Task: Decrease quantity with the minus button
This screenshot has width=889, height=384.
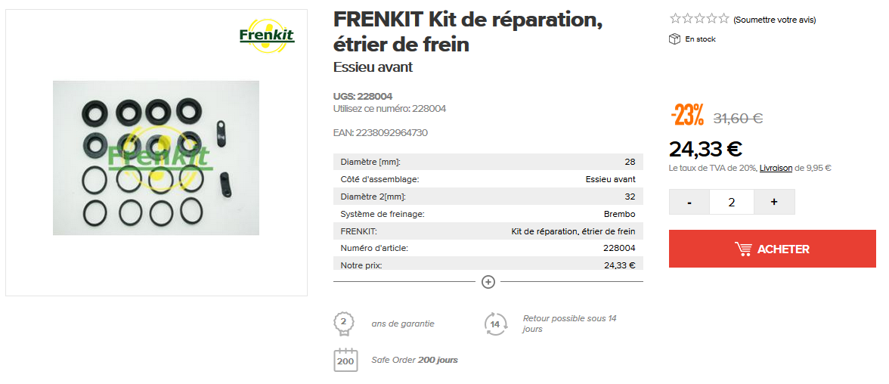Action: (x=689, y=202)
